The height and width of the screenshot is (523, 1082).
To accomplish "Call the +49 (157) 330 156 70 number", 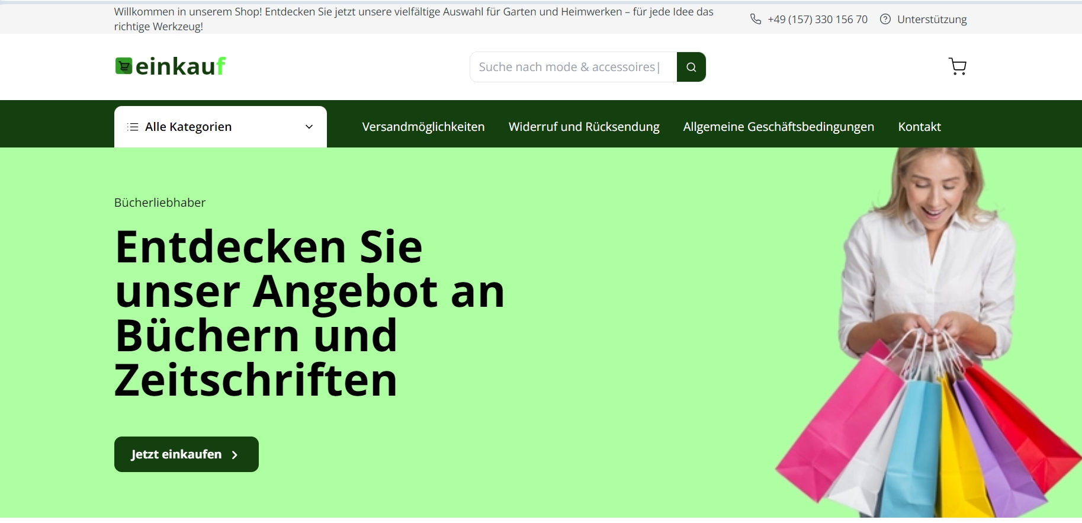I will (x=817, y=19).
